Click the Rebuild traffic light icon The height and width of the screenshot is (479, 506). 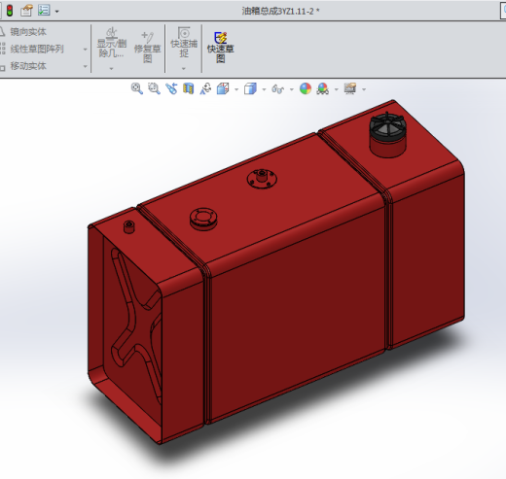(10, 11)
